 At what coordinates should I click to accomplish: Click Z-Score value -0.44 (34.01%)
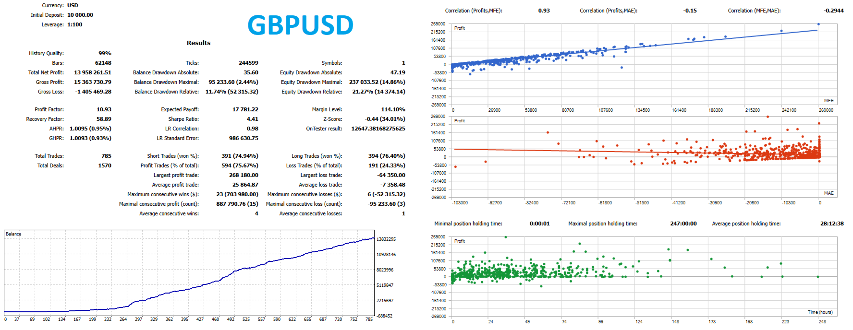(385, 119)
